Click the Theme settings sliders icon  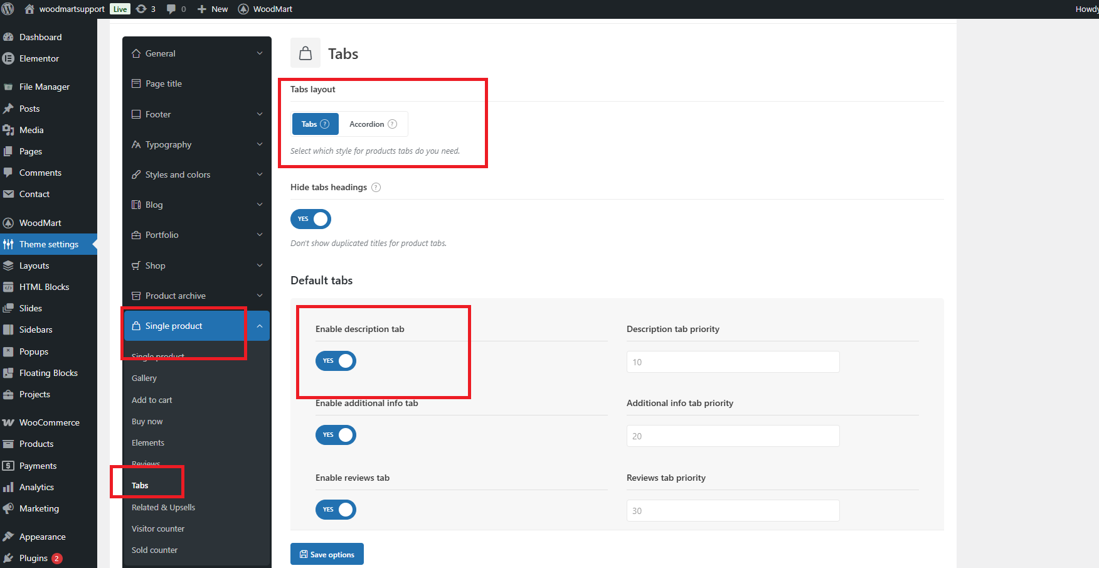click(x=8, y=244)
